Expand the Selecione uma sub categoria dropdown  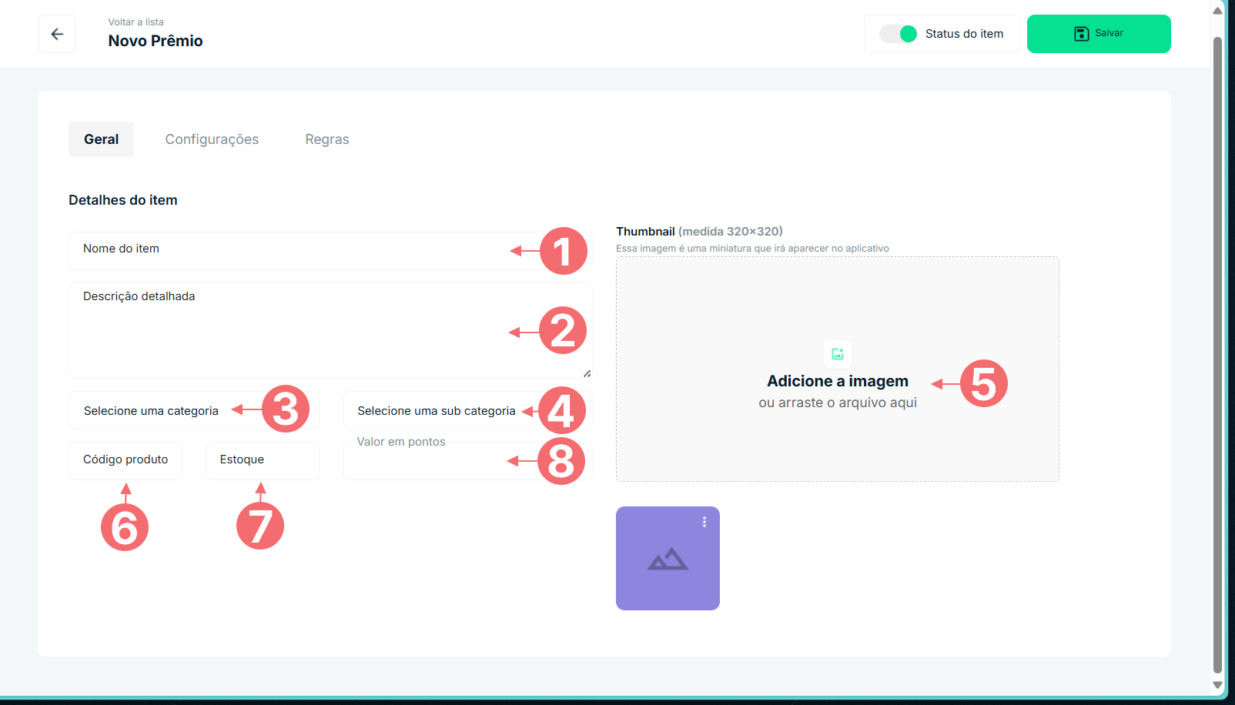tap(436, 411)
